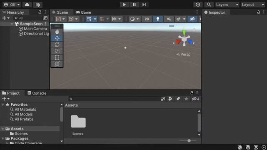Click the activity checkmark status icon
267x150 pixels.
coord(264,147)
